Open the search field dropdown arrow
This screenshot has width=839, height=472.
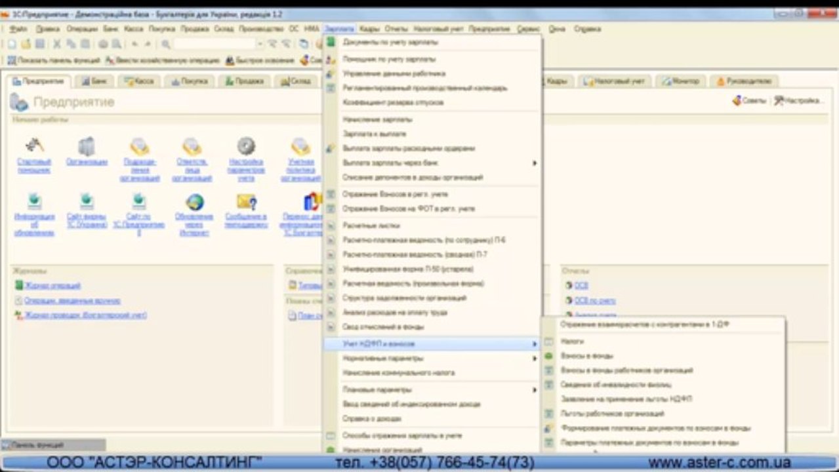click(x=260, y=44)
